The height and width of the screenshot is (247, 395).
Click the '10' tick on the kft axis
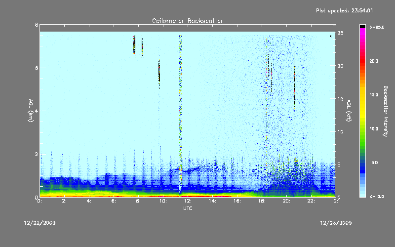click(341, 131)
